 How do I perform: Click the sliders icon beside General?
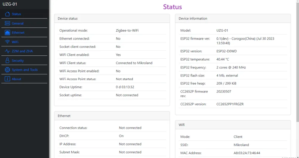pos(7,23)
